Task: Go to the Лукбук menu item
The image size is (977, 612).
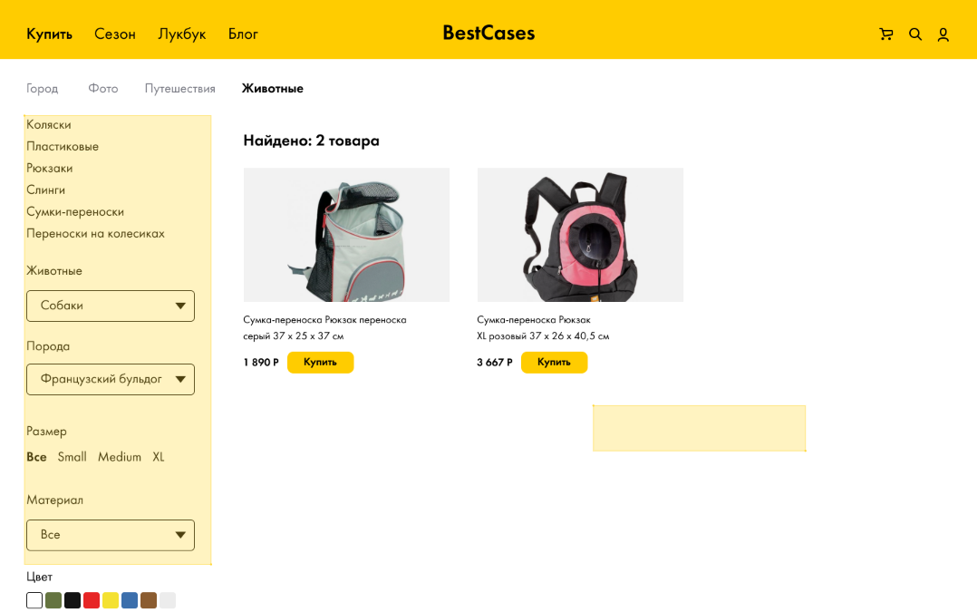Action: pyautogui.click(x=182, y=34)
